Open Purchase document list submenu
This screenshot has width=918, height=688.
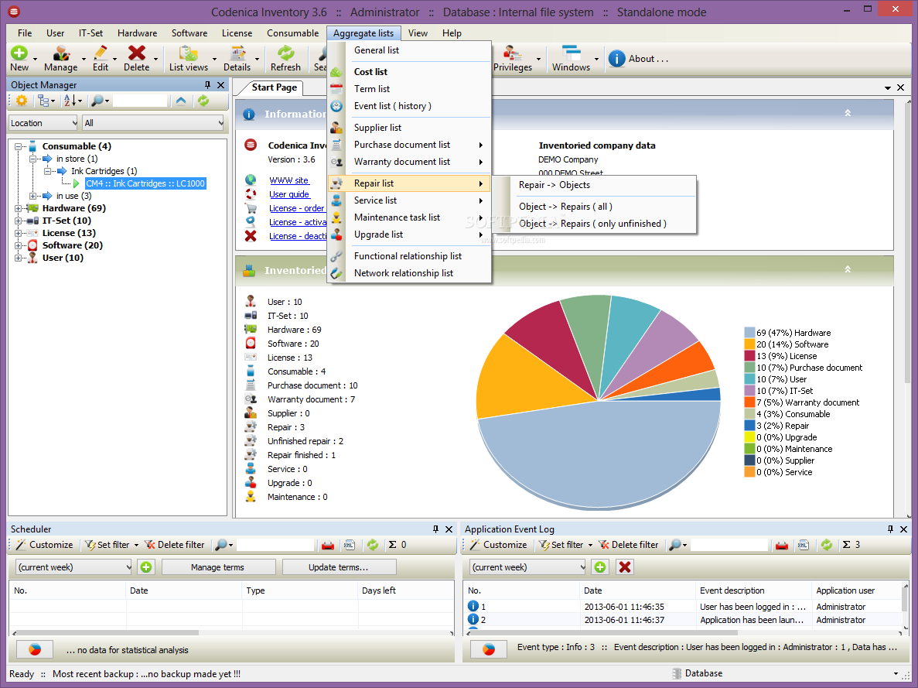tap(409, 145)
